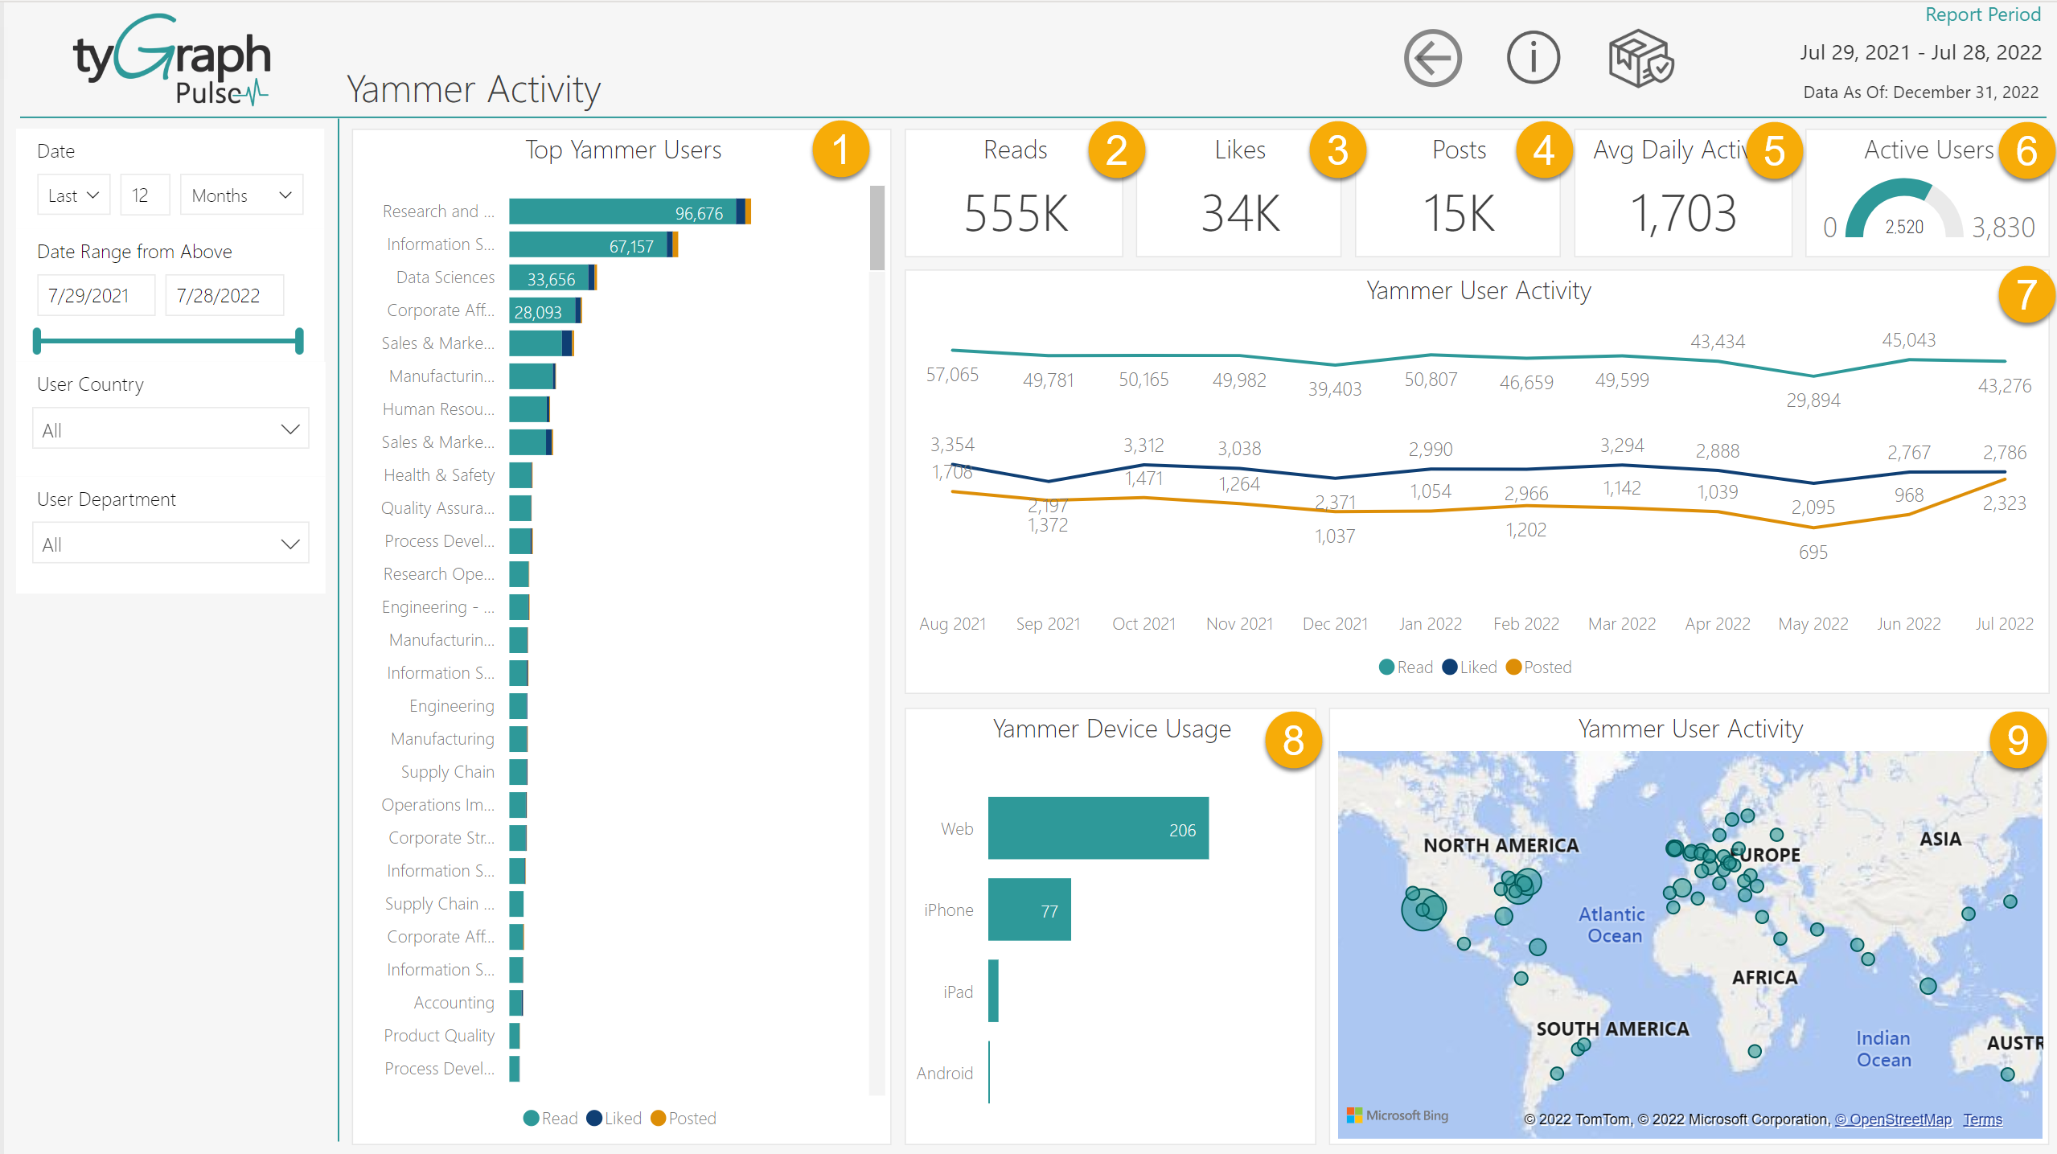Open the information icon in header
This screenshot has height=1154, width=2057.
[1533, 58]
